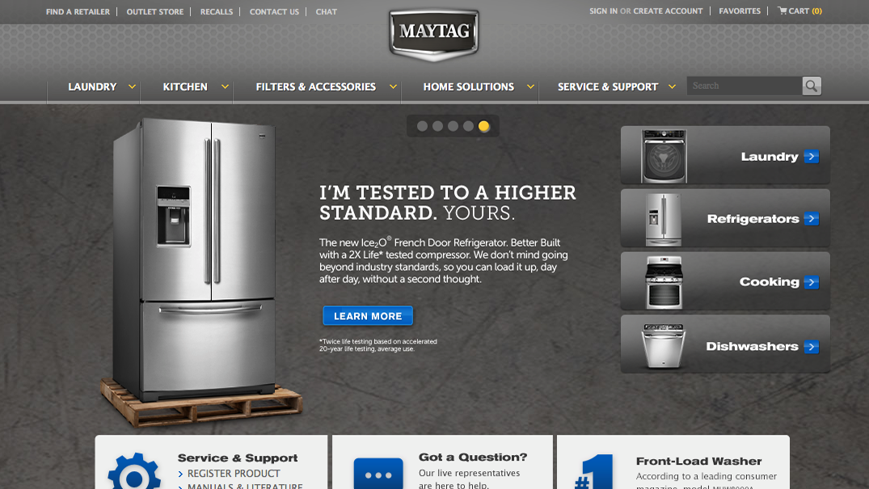Click the Maytag logo
The height and width of the screenshot is (489, 869).
[434, 34]
